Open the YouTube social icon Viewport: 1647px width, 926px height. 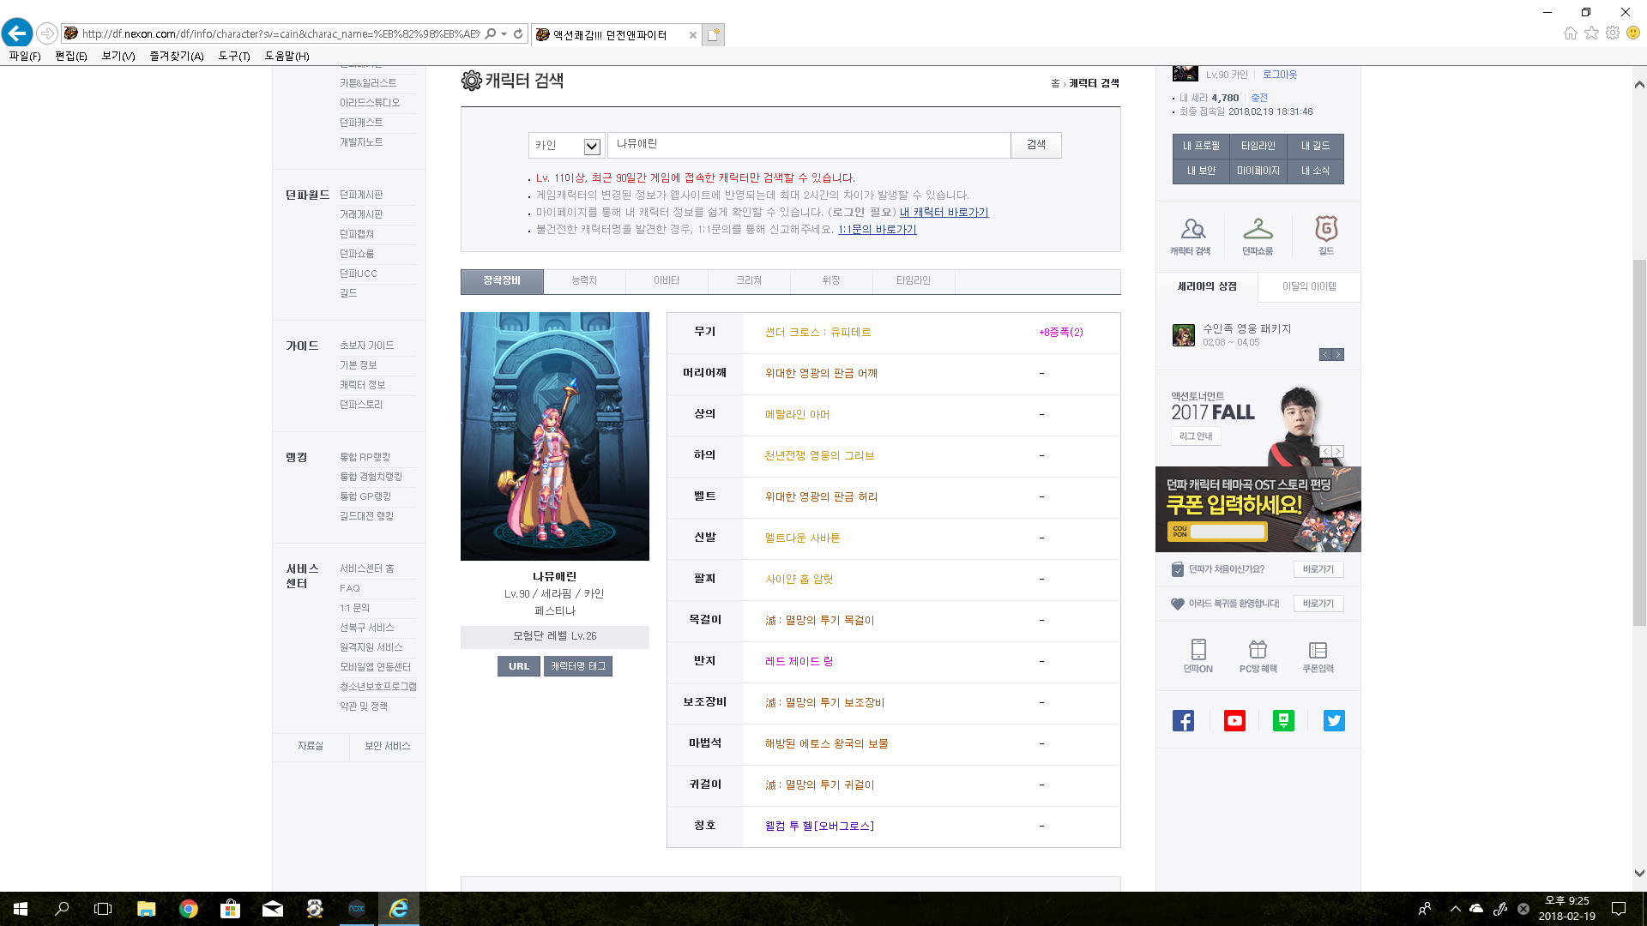[1234, 721]
